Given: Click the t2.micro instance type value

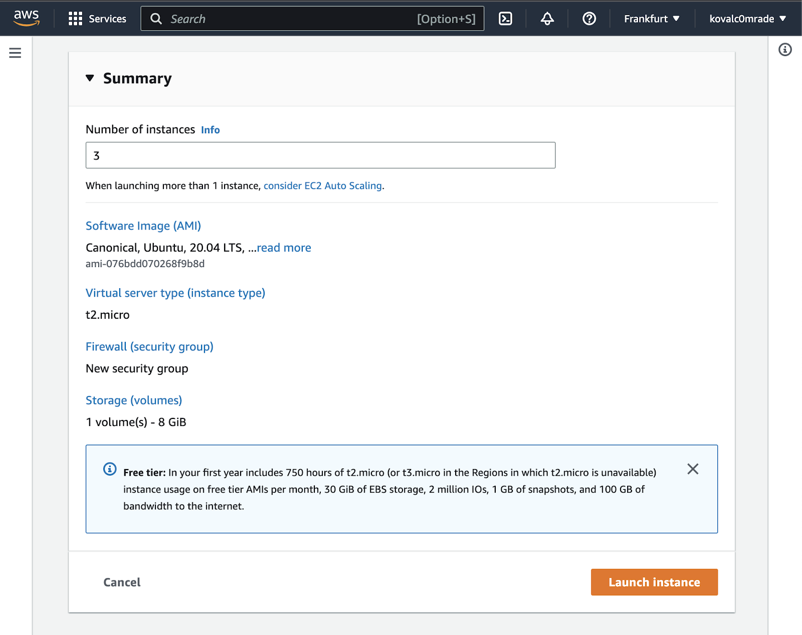Looking at the screenshot, I should point(108,315).
